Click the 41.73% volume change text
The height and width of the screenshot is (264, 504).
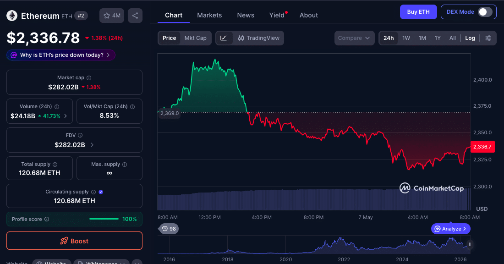tap(51, 116)
